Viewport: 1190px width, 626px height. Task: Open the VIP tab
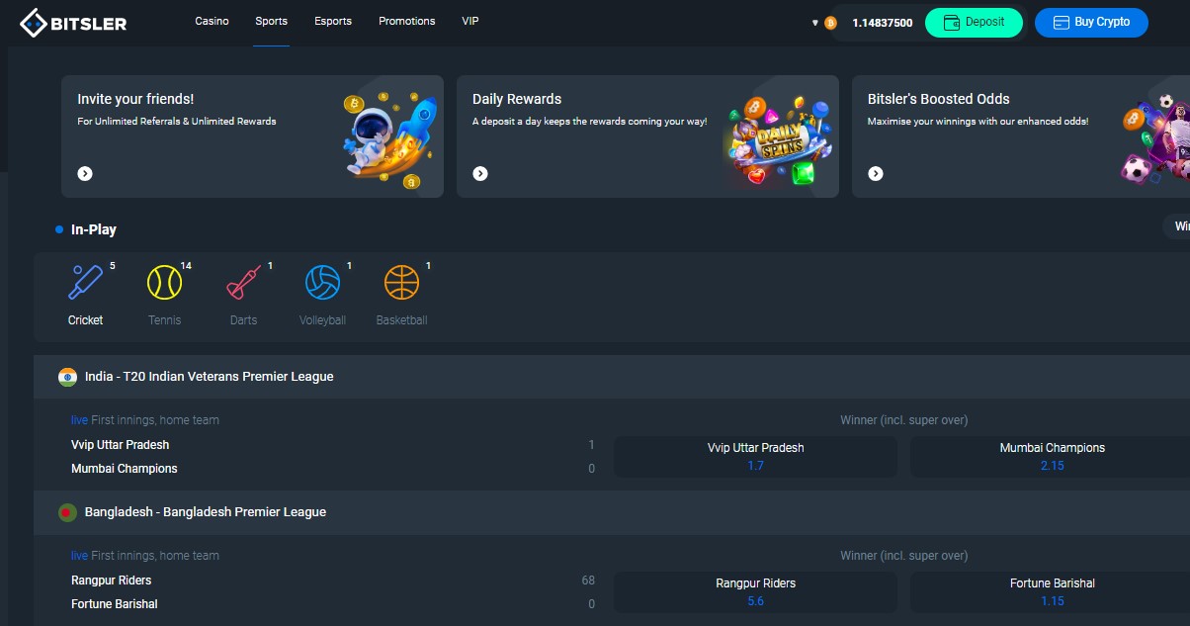coord(470,21)
